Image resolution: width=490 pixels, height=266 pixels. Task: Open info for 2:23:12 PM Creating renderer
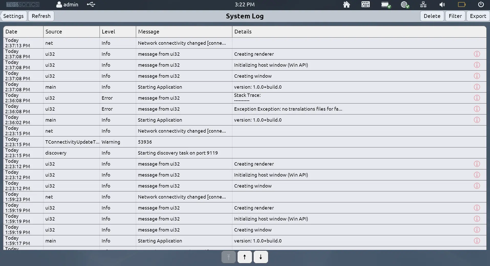point(477,164)
